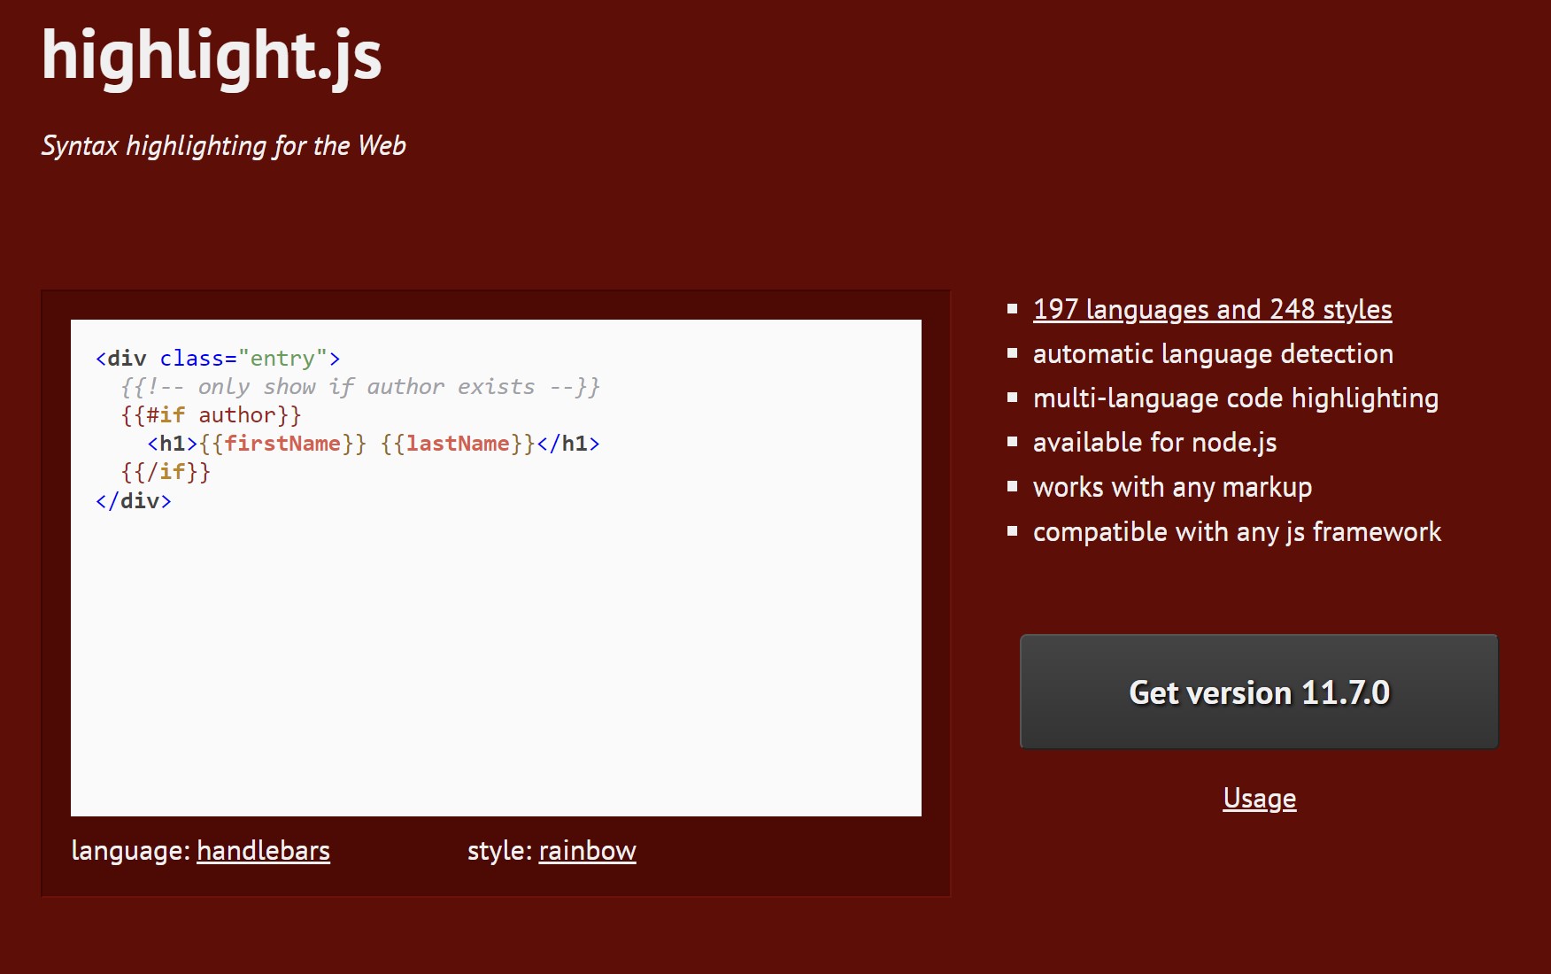1551x974 pixels.
Task: Click 'compatible with any js framework' text
Action: tap(1237, 531)
